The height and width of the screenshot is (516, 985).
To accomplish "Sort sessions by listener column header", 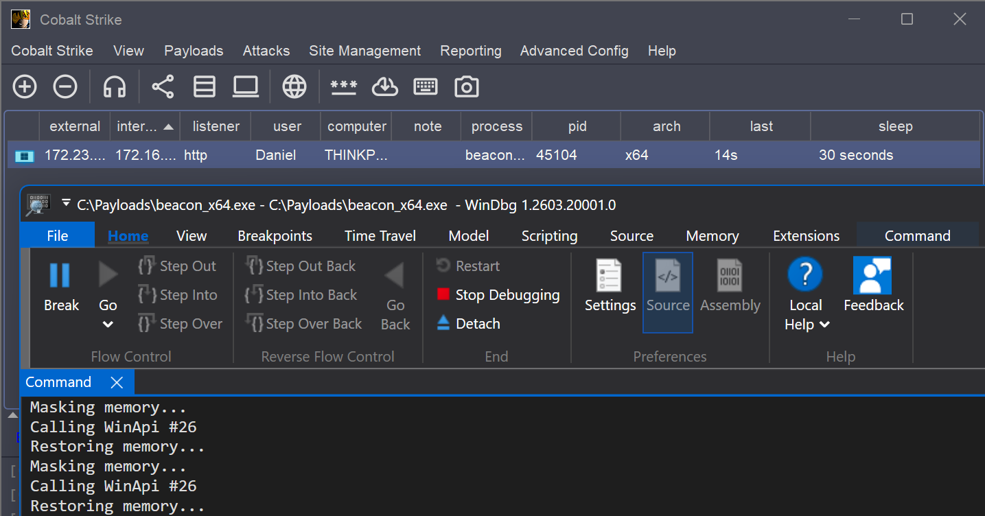I will pyautogui.click(x=216, y=126).
